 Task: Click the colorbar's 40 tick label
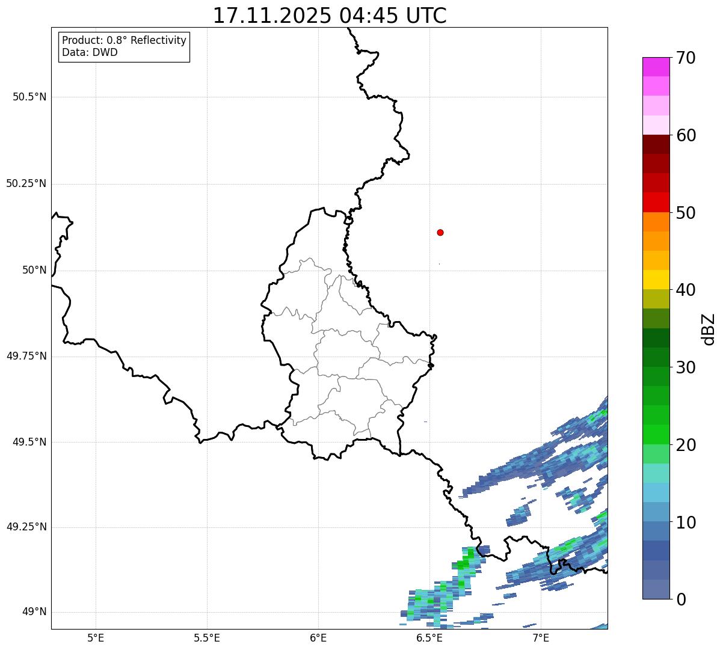tap(686, 290)
